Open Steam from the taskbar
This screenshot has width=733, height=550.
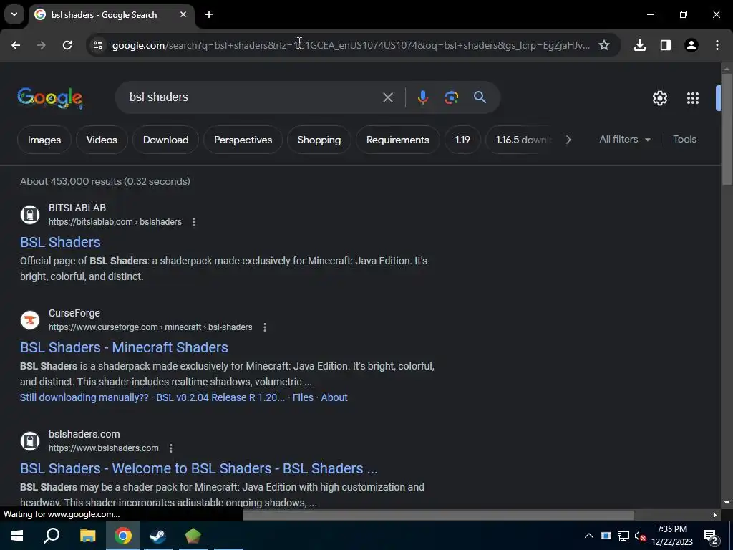coord(158,536)
